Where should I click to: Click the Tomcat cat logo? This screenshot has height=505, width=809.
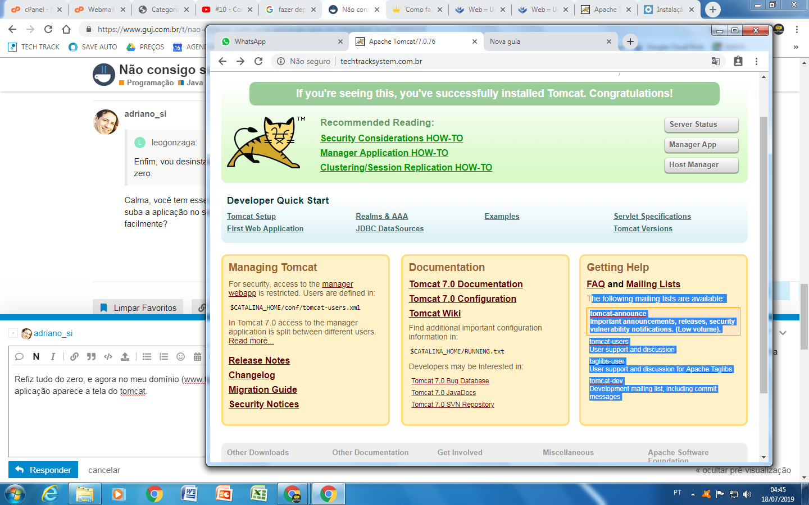pos(265,143)
